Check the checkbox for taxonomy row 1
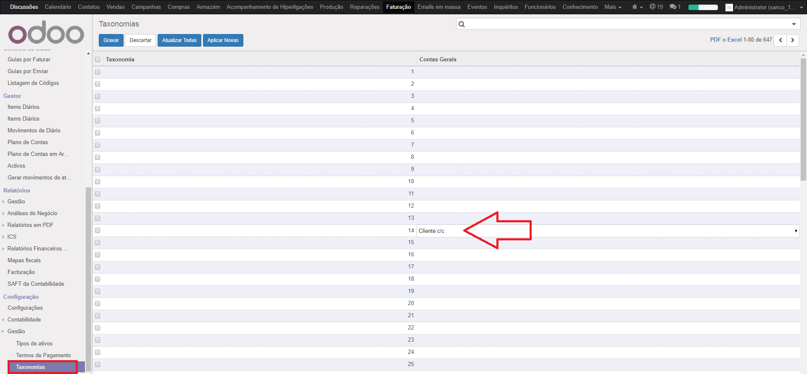Screen dimensions: 807x374 point(98,72)
